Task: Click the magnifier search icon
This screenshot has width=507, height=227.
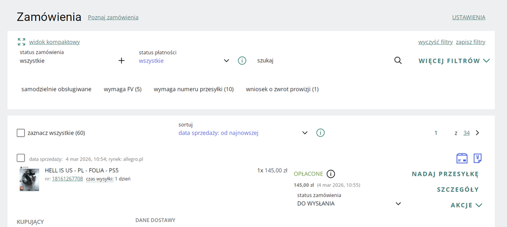Action: pyautogui.click(x=398, y=60)
